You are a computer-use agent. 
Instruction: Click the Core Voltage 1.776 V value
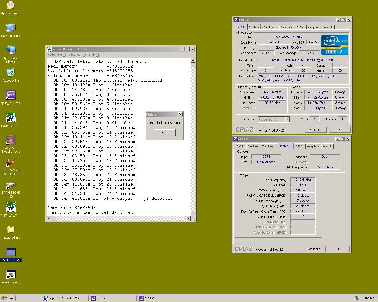tap(309, 53)
